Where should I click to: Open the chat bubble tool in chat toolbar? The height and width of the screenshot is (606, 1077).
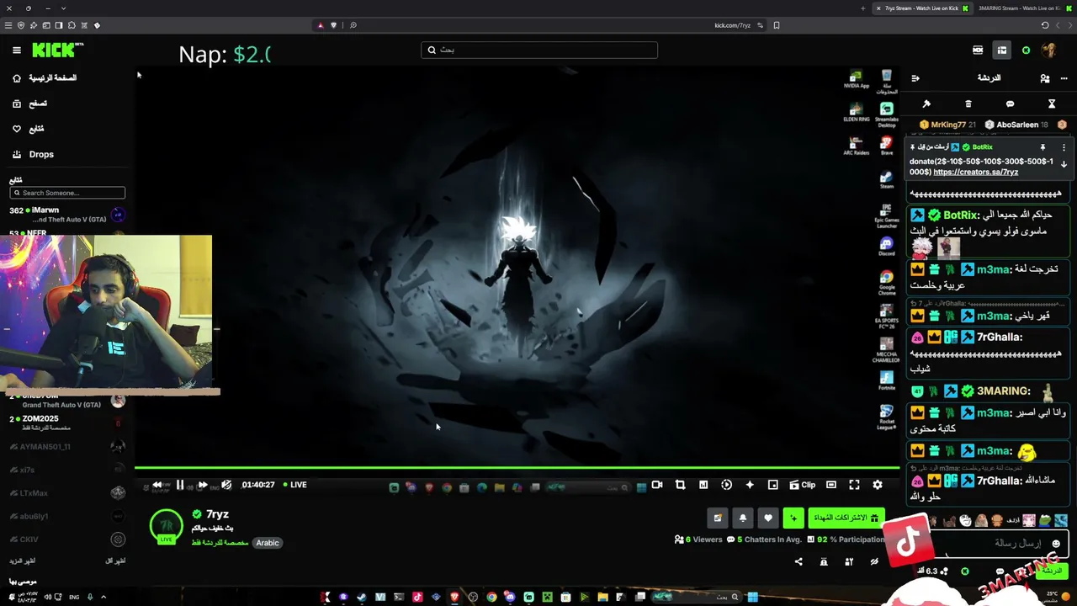click(1010, 104)
